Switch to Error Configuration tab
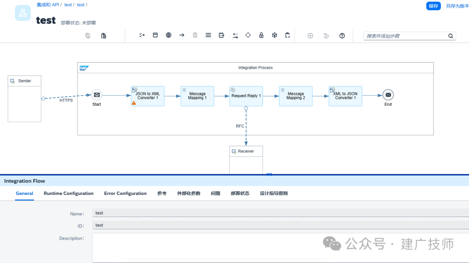 (x=126, y=193)
